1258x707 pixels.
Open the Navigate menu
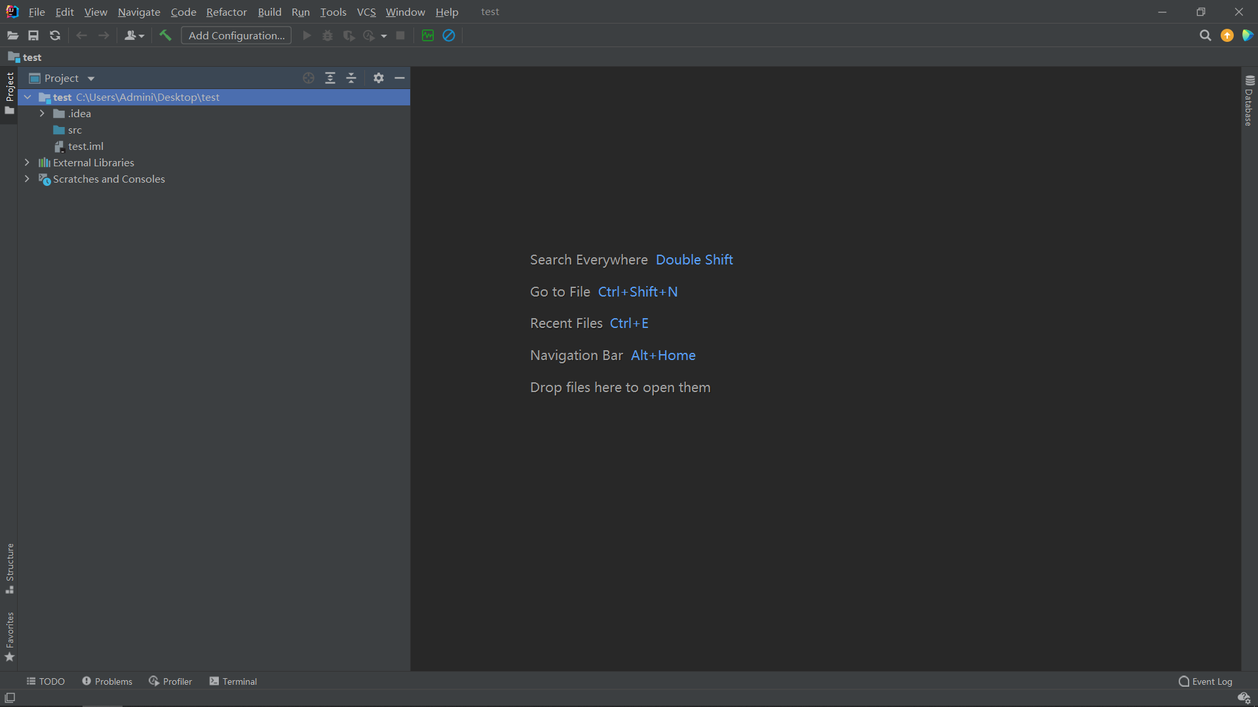click(x=139, y=12)
